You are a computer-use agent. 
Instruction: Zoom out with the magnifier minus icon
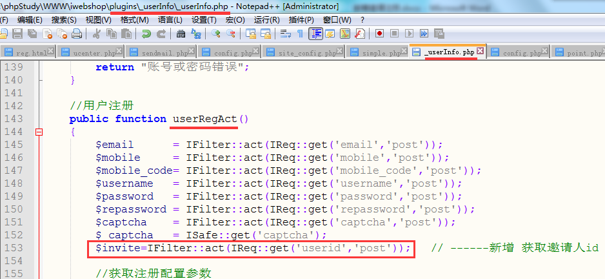[231, 34]
